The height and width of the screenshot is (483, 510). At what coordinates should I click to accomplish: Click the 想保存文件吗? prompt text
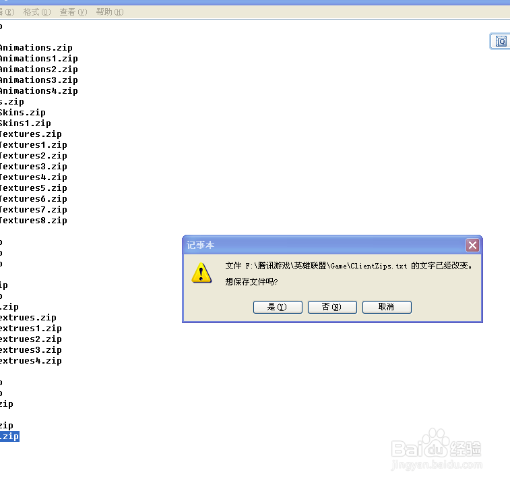(251, 282)
